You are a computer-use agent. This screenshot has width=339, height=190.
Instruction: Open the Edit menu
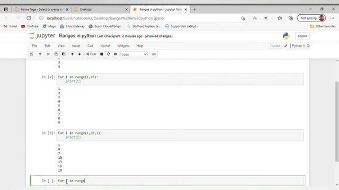pyautogui.click(x=47, y=46)
